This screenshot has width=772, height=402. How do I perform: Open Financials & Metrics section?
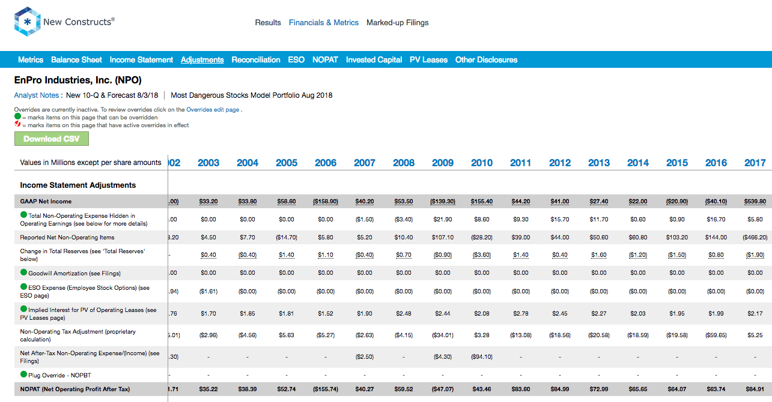click(x=324, y=23)
